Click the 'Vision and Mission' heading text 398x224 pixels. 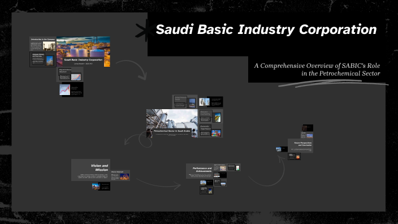pyautogui.click(x=99, y=167)
